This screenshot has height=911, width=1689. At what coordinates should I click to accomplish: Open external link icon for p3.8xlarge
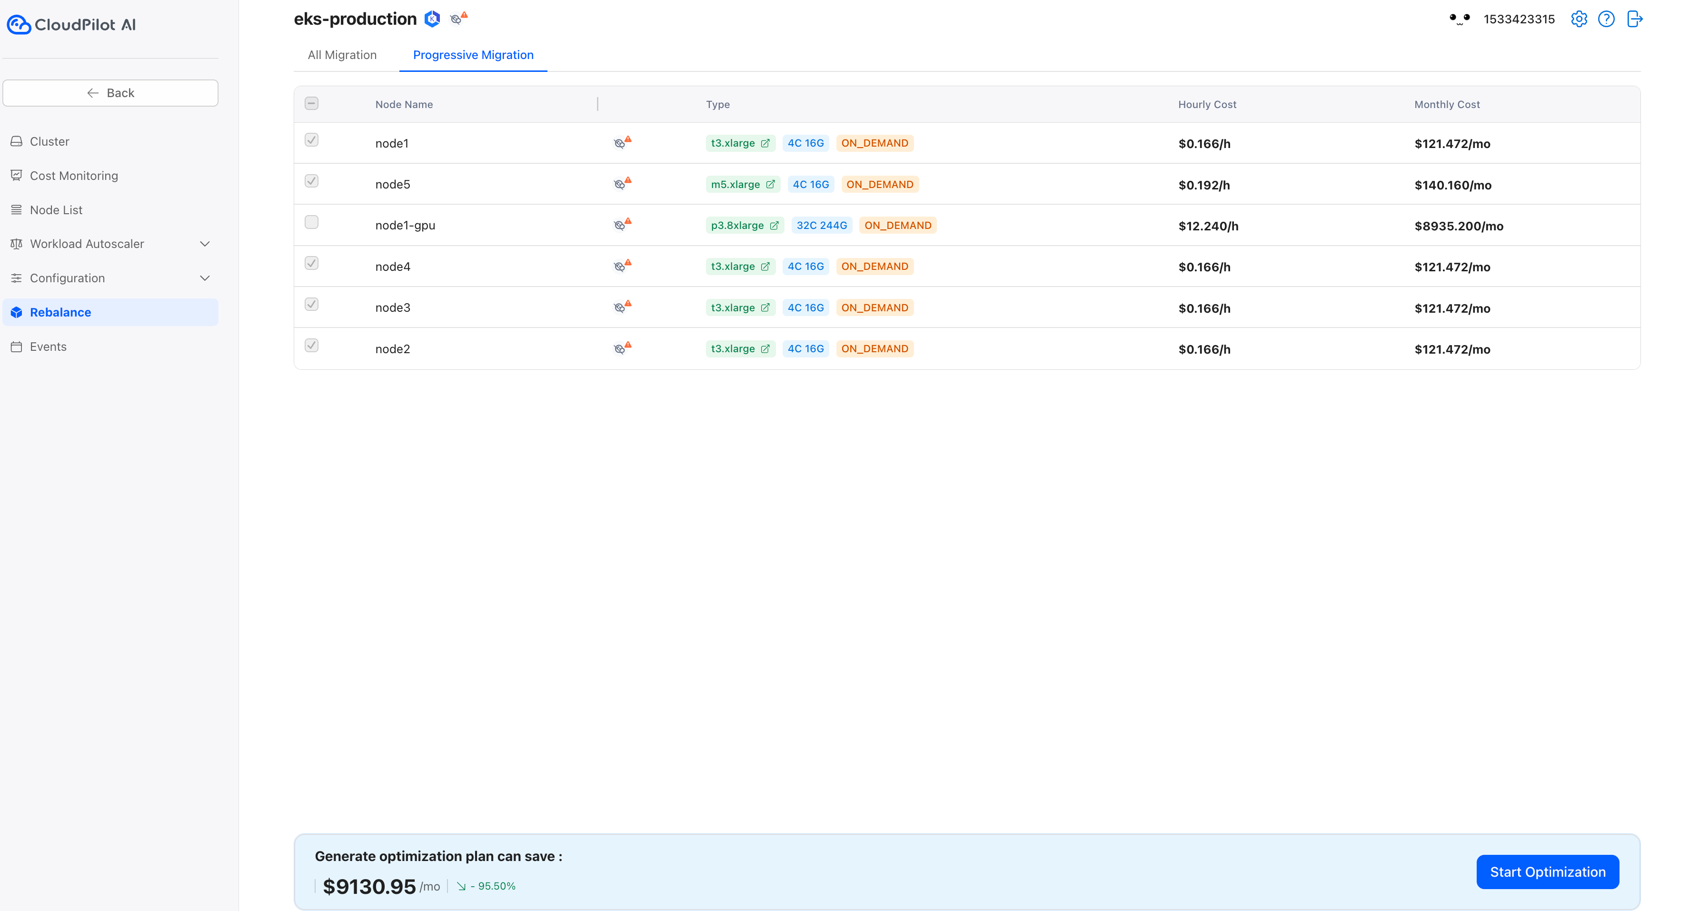click(775, 226)
